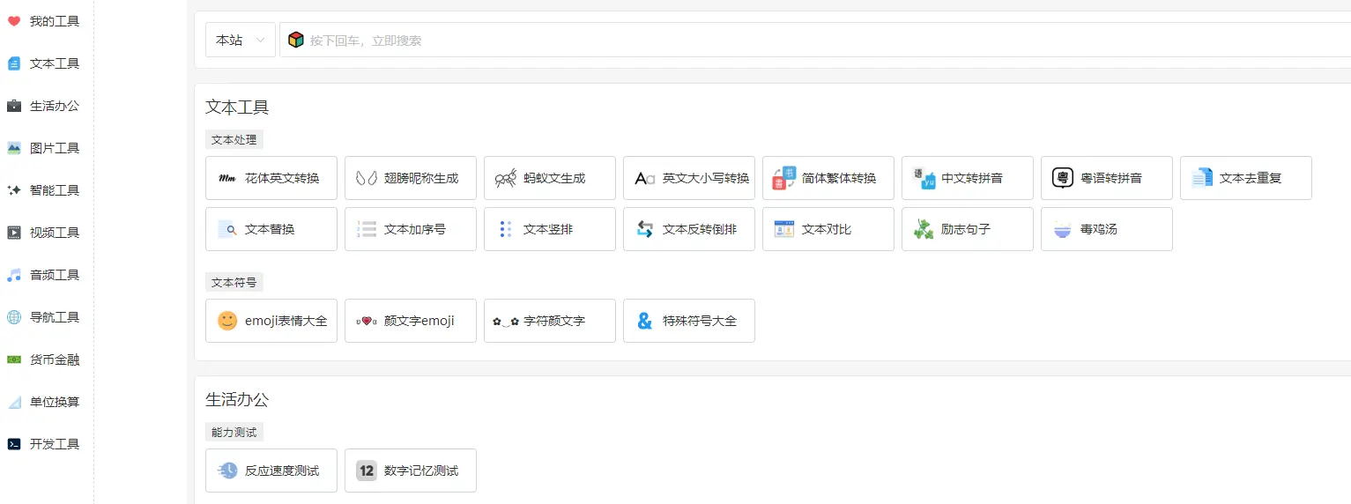The image size is (1351, 504).
Task: Open the 文本替换 tool label
Action: click(270, 229)
